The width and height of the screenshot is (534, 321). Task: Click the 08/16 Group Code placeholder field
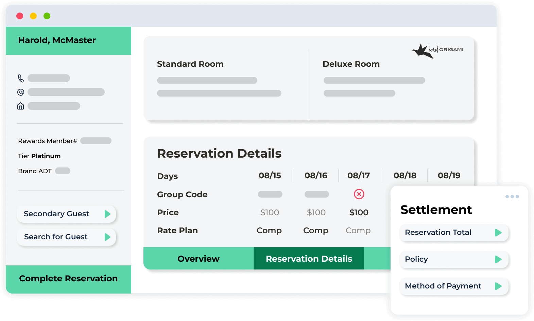click(x=316, y=194)
